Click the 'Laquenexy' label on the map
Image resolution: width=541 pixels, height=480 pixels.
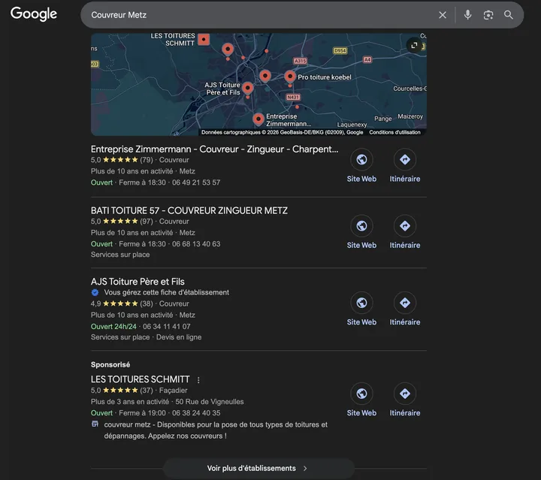(x=352, y=125)
